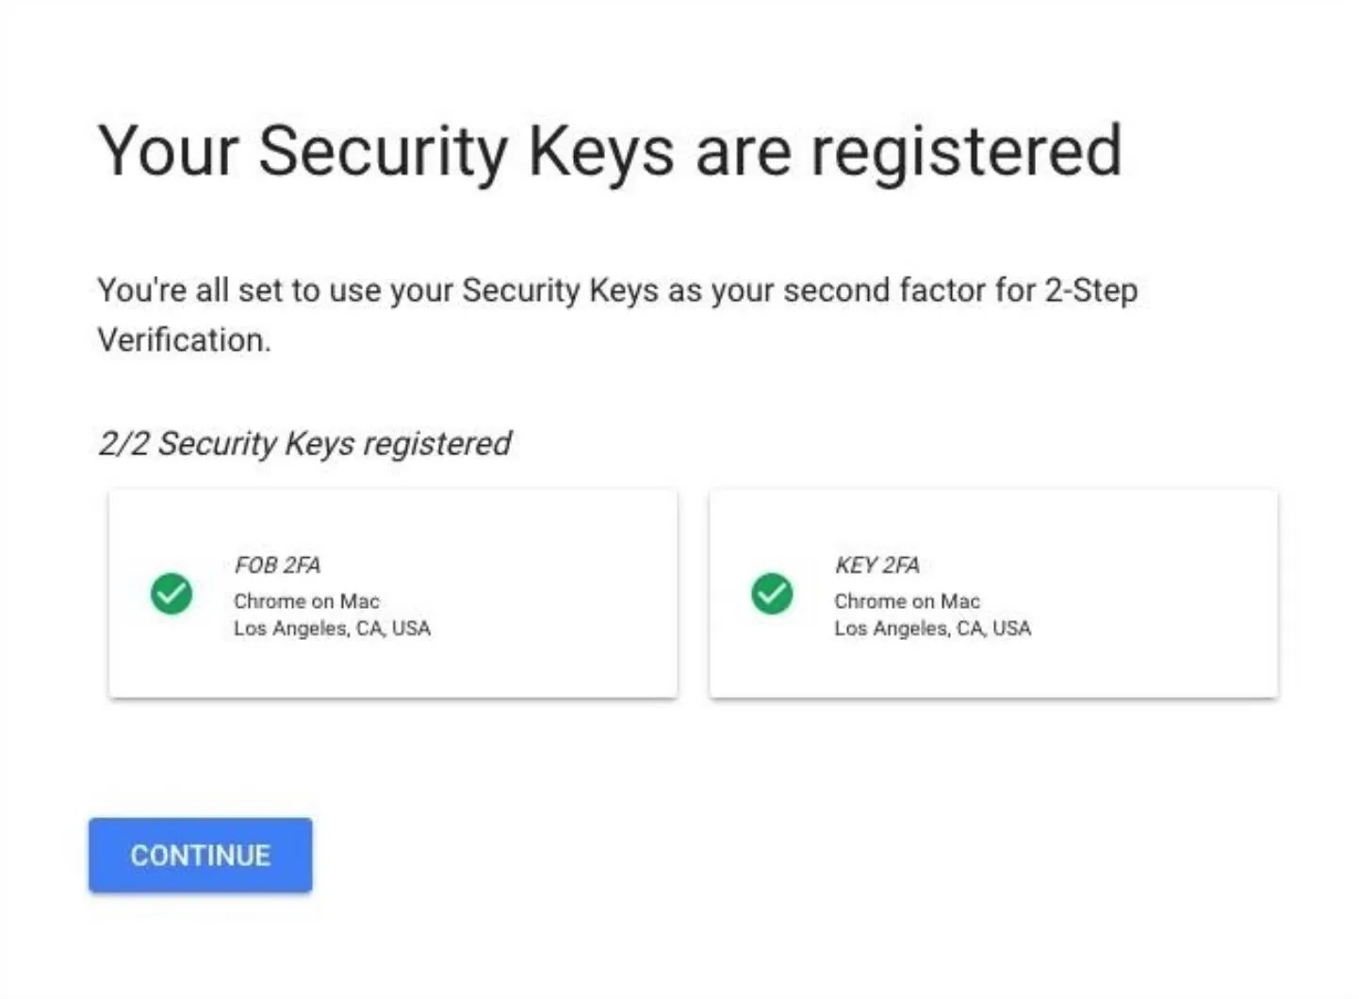Click Los Angeles location under KEY 2FA

point(932,629)
